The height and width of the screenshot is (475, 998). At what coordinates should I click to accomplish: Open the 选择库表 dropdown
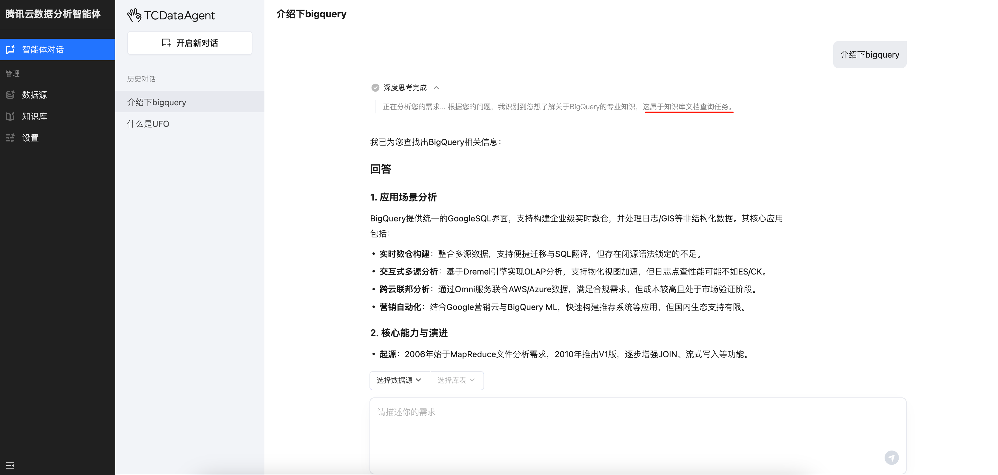456,380
